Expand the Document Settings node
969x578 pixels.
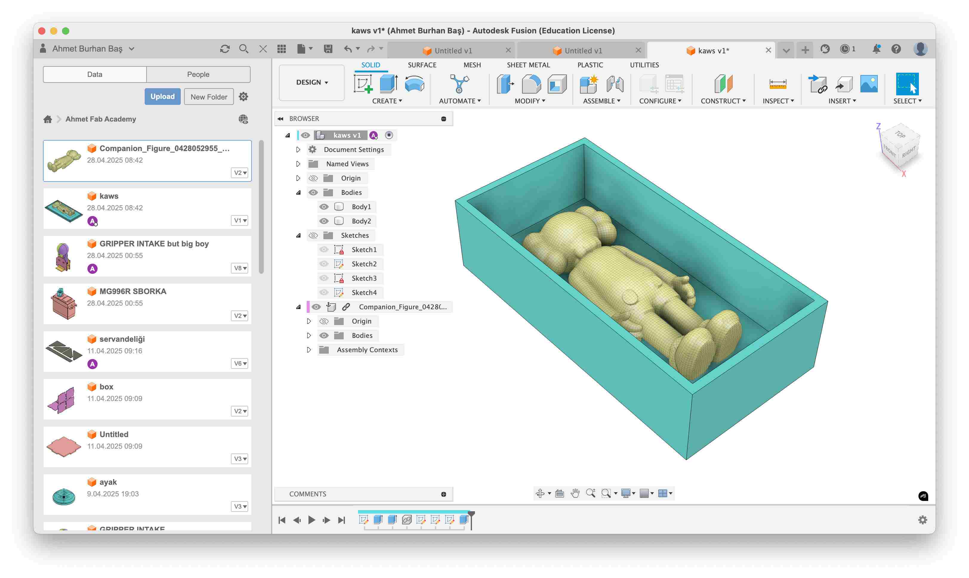click(x=298, y=150)
